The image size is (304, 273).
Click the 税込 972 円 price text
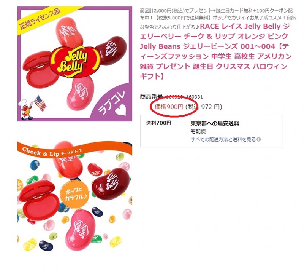click(x=204, y=107)
